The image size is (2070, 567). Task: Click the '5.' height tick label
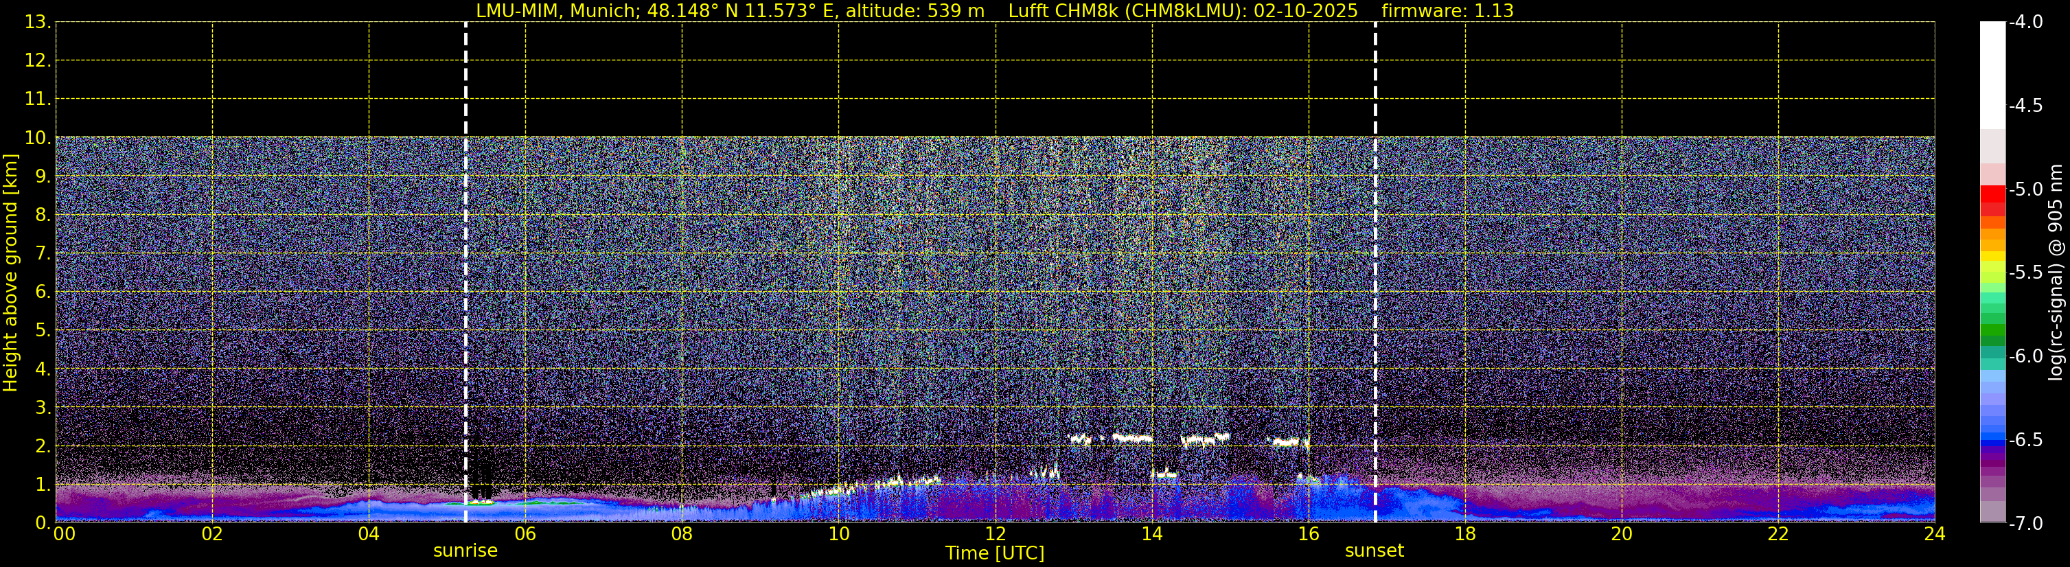pyautogui.click(x=42, y=331)
